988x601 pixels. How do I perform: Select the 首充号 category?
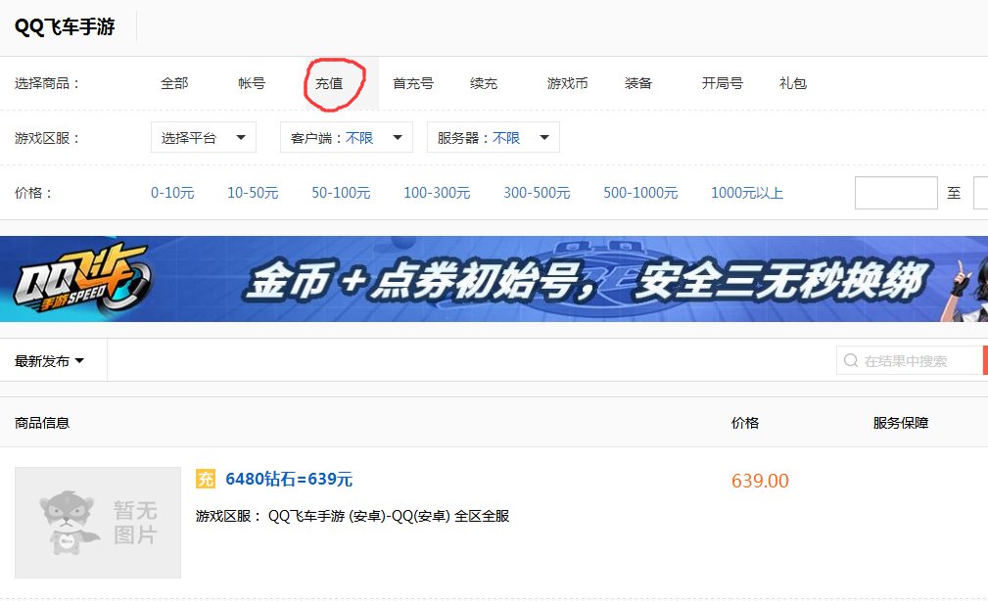tap(413, 83)
